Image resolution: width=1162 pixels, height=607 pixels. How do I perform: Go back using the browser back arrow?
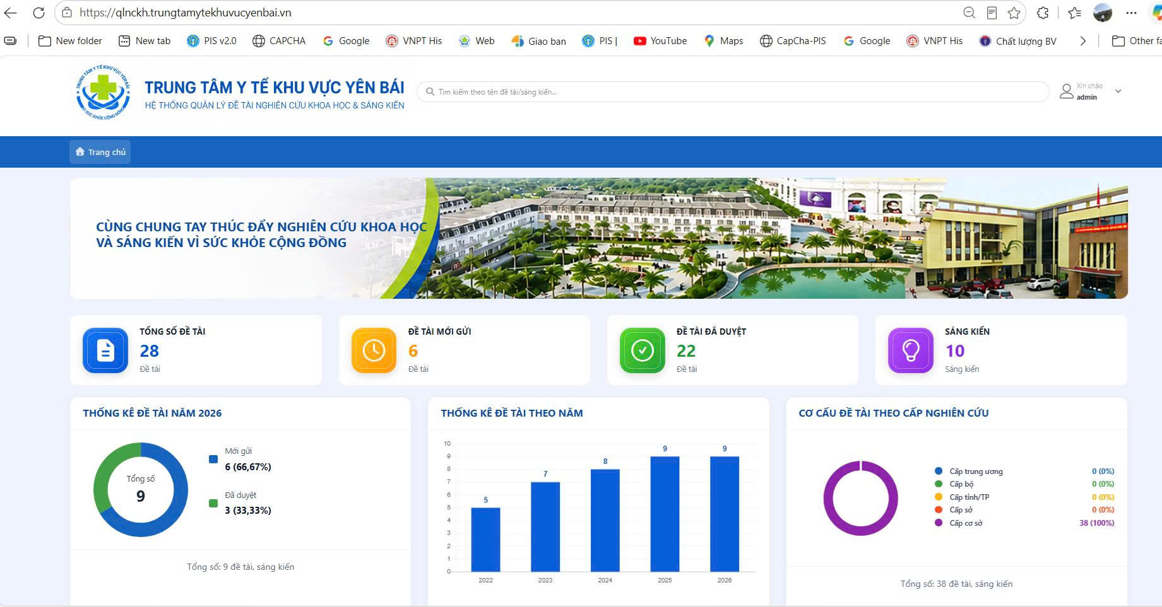[10, 13]
